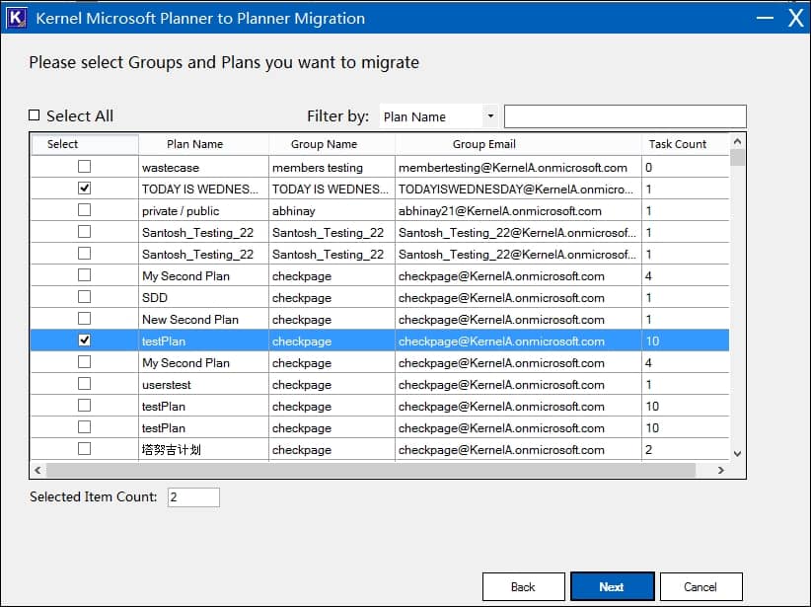The width and height of the screenshot is (811, 607).
Task: Go Back to previous step
Action: pyautogui.click(x=523, y=586)
